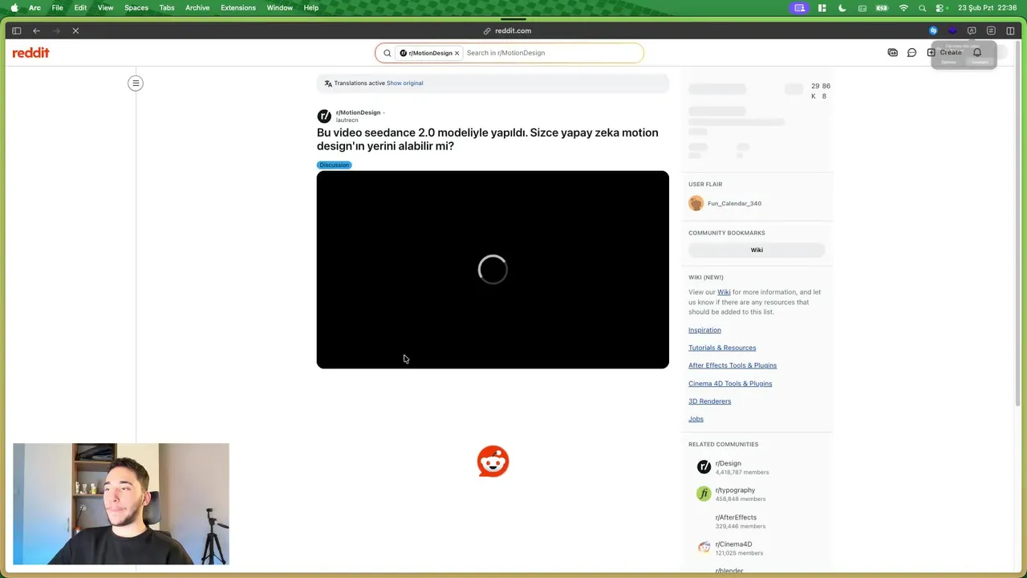Click the webcam overlay thumbnail
The height and width of the screenshot is (578, 1027).
click(x=121, y=504)
